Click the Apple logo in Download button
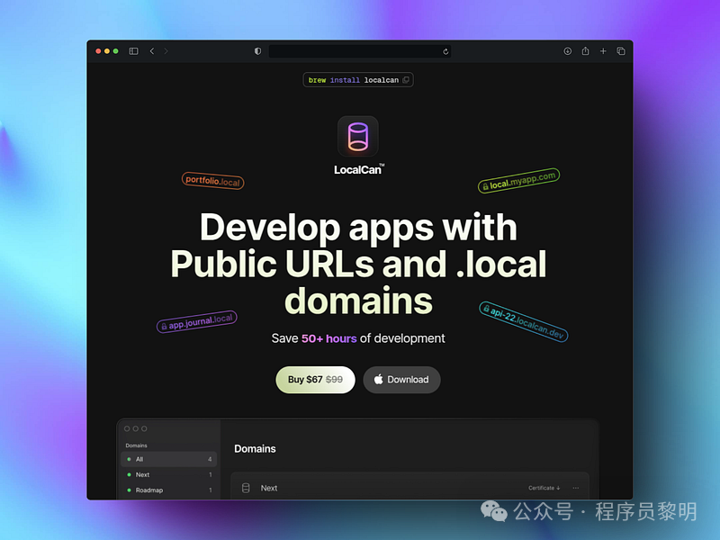The height and width of the screenshot is (540, 720). pyautogui.click(x=378, y=379)
